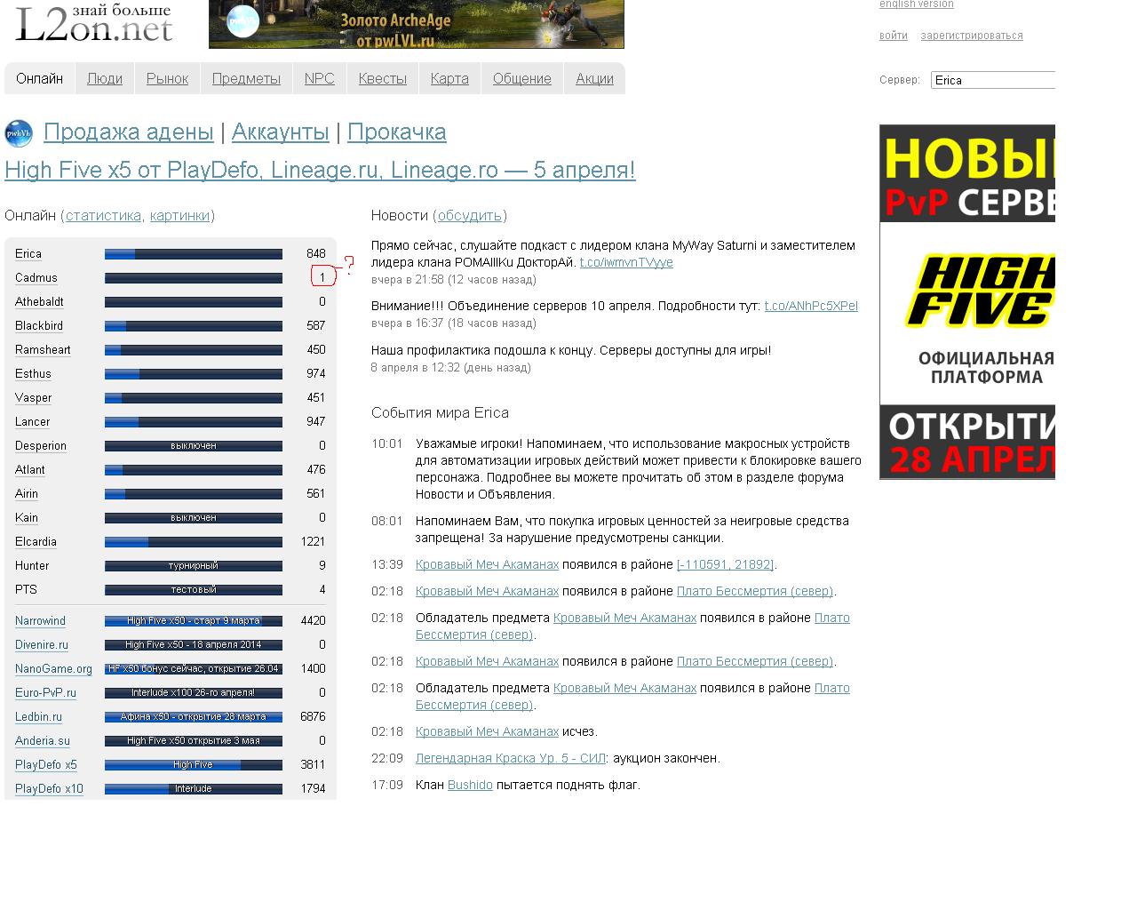The image size is (1137, 910).
Task: Select the Vasper server
Action: tap(34, 398)
